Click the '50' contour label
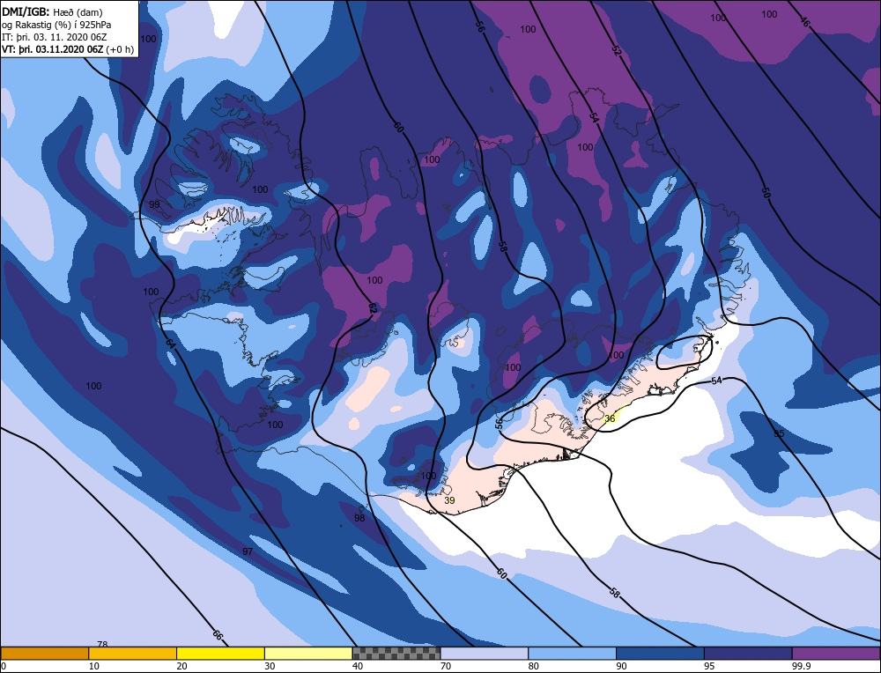 (x=766, y=192)
